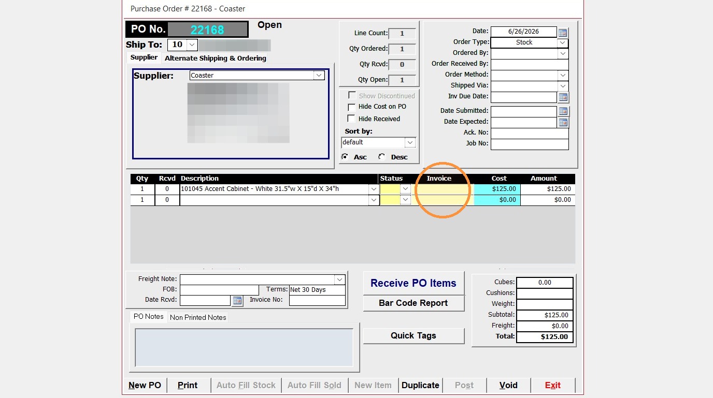Click the Auto Fill Sold button
This screenshot has width=713, height=398.
pos(315,385)
